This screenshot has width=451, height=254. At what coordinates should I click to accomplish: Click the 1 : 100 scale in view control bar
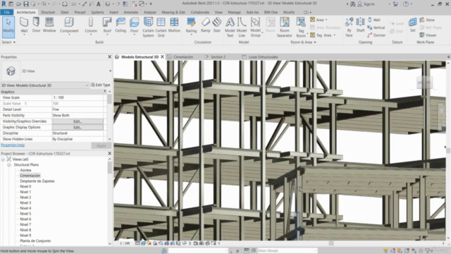click(x=125, y=243)
